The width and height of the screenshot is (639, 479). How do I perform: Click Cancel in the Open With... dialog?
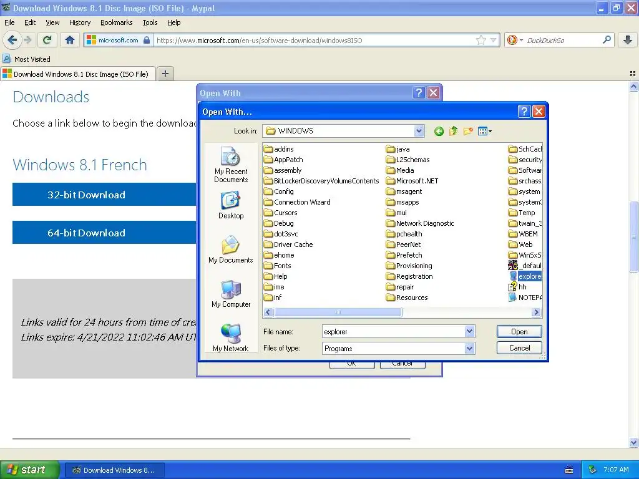pos(519,348)
